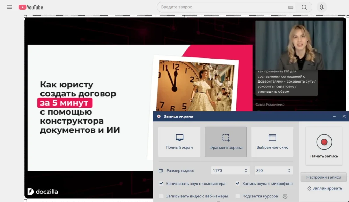This screenshot has height=202, width=349.
Task: Open the cursor highlight settings gear
Action: (x=285, y=196)
